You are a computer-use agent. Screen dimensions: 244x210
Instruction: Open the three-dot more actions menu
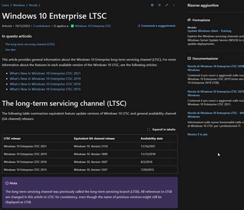[174, 5]
